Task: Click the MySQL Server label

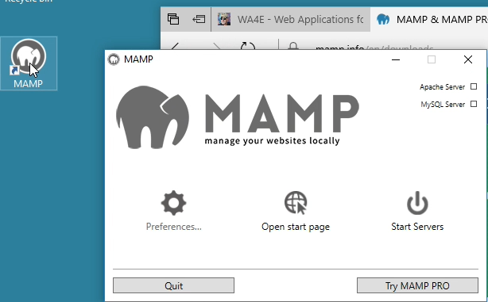Action: point(443,105)
